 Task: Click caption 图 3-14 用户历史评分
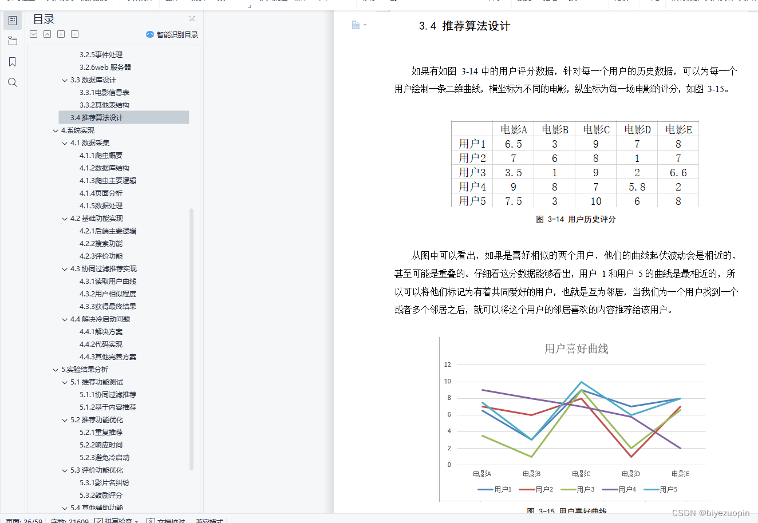tap(575, 219)
